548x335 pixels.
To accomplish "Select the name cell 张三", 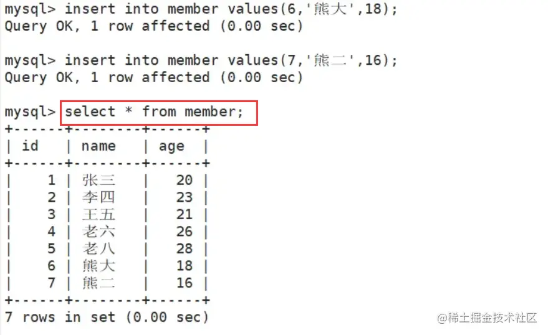I will coord(99,180).
